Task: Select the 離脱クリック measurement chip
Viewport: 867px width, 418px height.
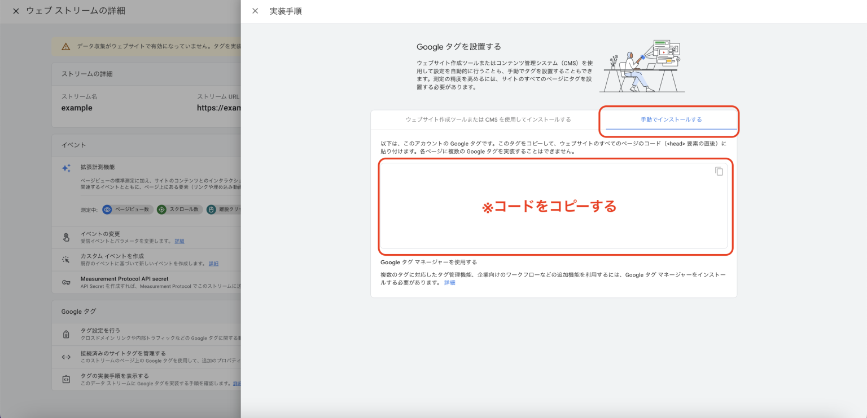Action: click(225, 210)
